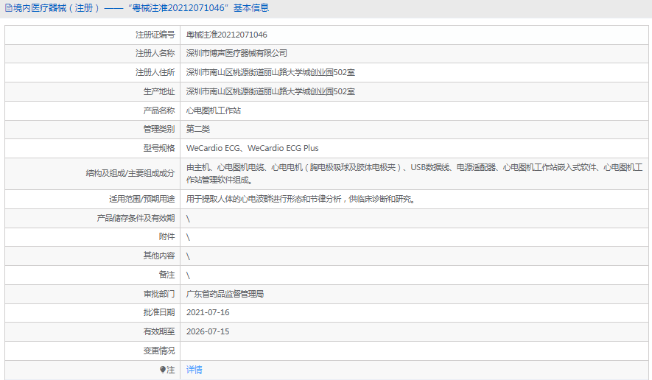The width and height of the screenshot is (652, 380).
Task: Click the 注册证编号 row label
Action: click(x=155, y=35)
